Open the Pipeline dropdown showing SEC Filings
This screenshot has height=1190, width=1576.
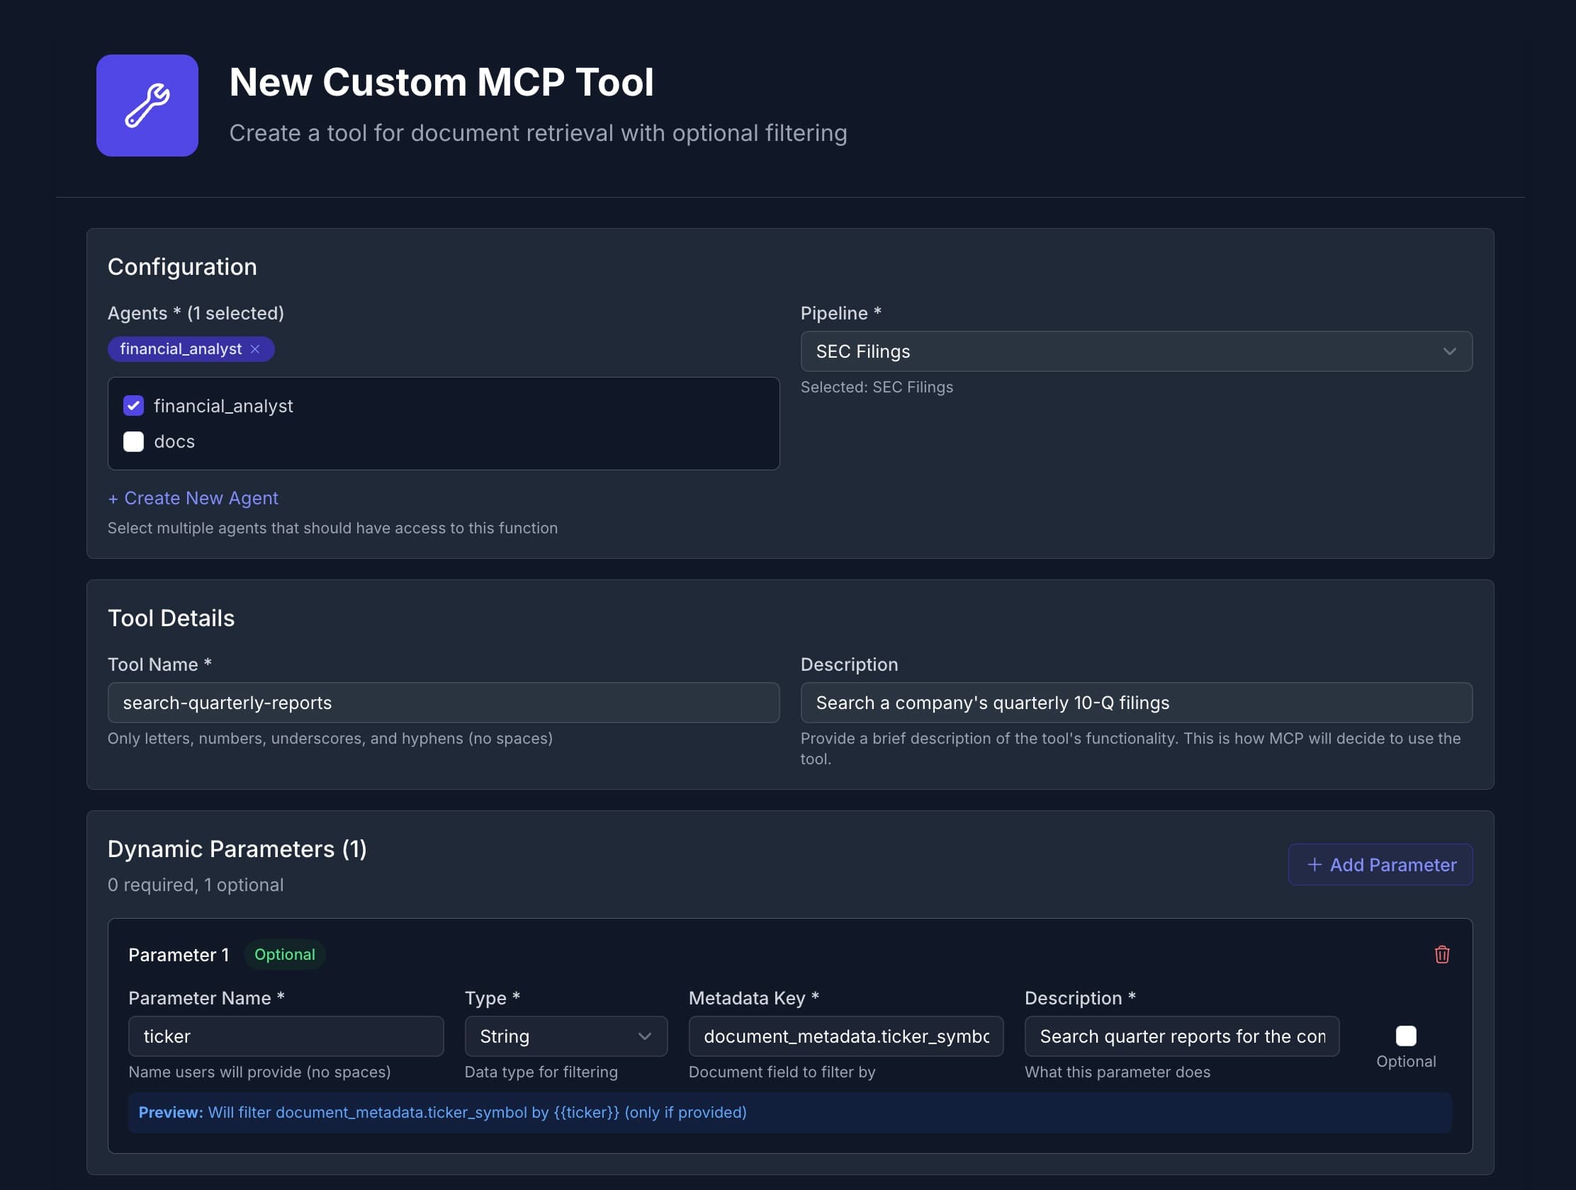[x=1137, y=351]
